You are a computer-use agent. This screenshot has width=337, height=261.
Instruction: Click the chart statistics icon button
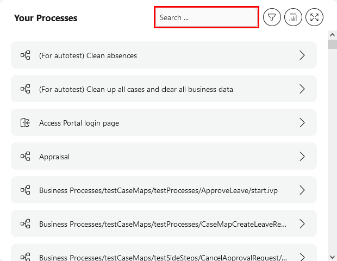[x=293, y=17]
